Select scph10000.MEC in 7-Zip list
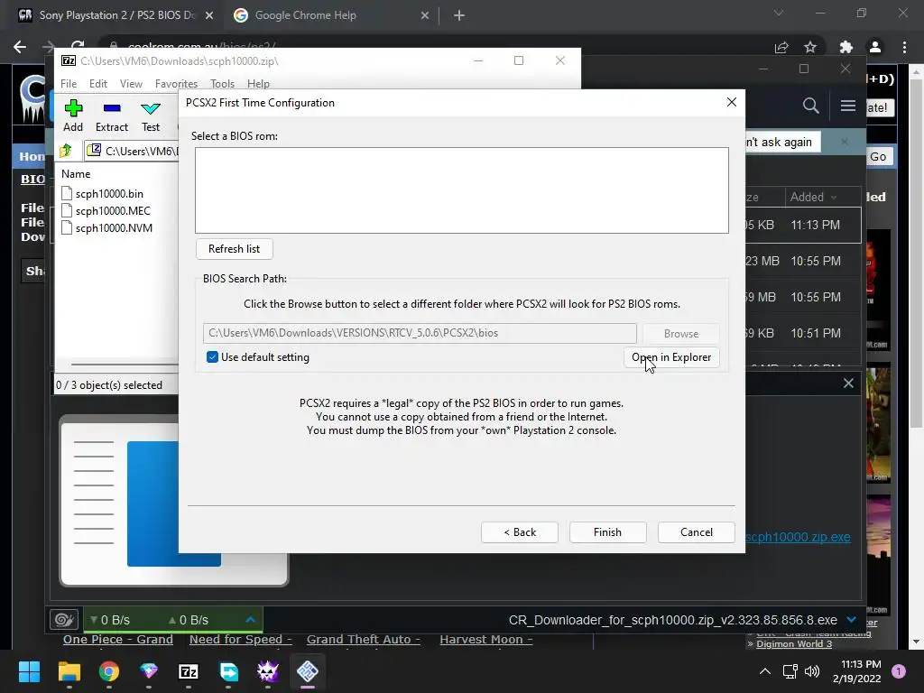This screenshot has width=924, height=693. pyautogui.click(x=113, y=210)
